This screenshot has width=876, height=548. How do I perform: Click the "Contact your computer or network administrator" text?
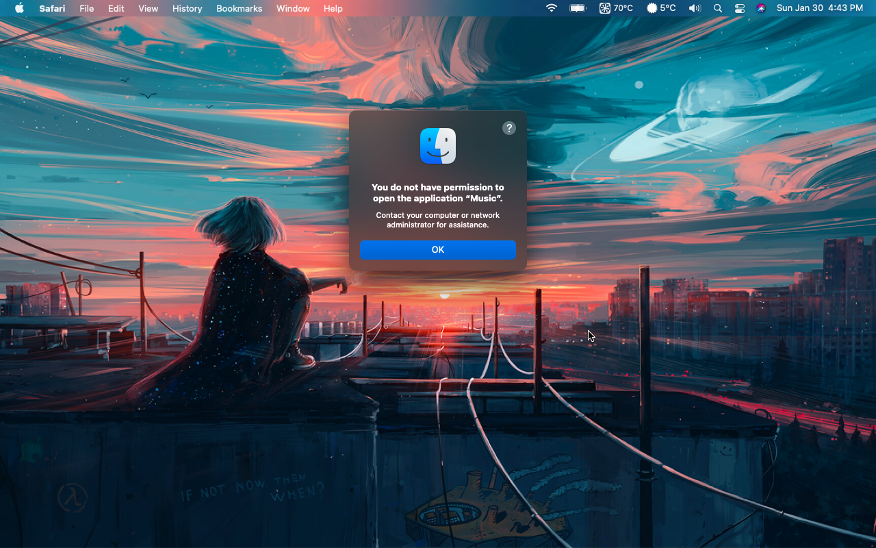click(x=438, y=220)
